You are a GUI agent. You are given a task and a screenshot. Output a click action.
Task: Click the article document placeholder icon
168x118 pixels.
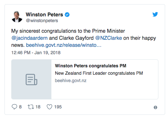[31, 80]
